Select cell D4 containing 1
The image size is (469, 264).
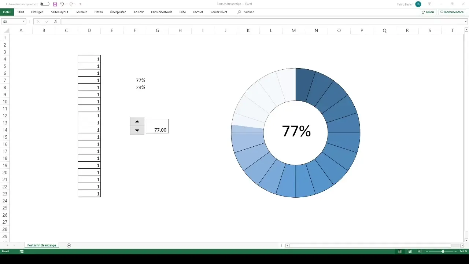pos(89,59)
